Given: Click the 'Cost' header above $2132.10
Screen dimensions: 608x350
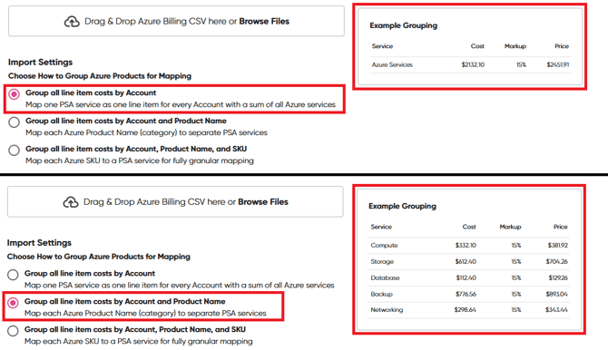Looking at the screenshot, I should (477, 46).
